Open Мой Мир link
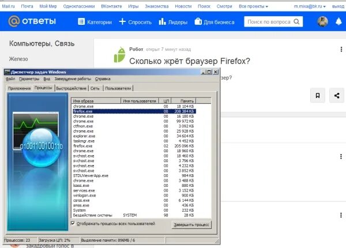 point(48,6)
